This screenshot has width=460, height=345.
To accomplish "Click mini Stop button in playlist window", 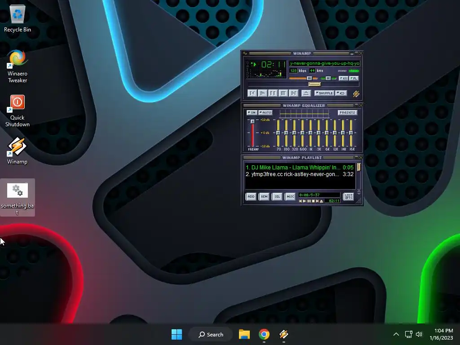I will [x=313, y=201].
